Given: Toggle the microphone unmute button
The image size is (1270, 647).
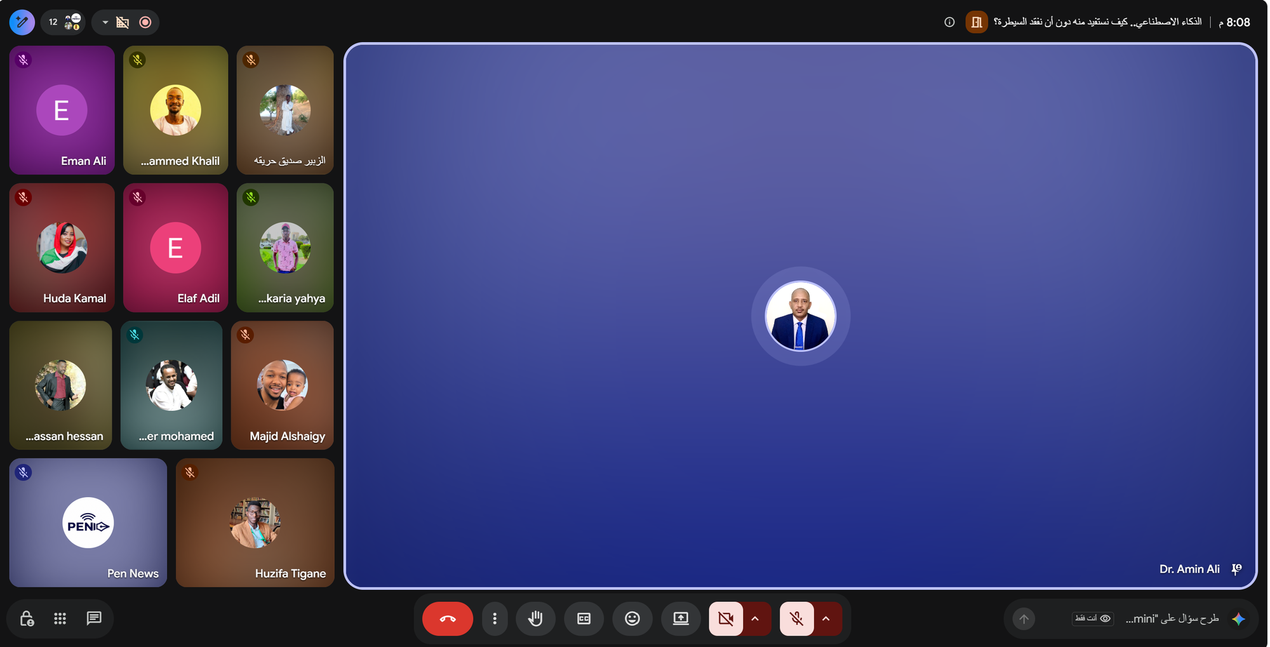Looking at the screenshot, I should point(796,618).
